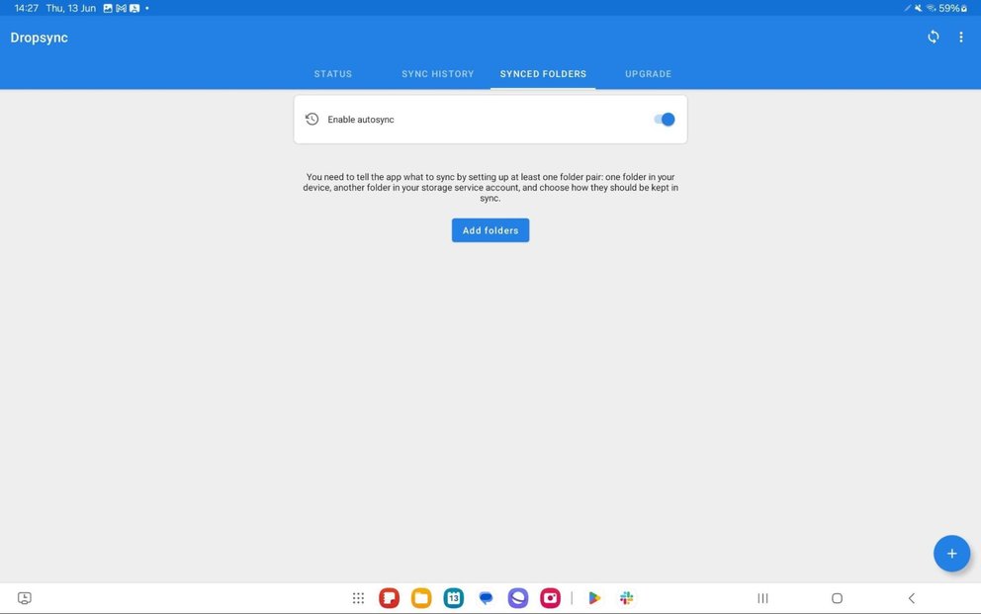Tap the Dropsync title in the app bar
The height and width of the screenshot is (614, 981).
(x=38, y=37)
